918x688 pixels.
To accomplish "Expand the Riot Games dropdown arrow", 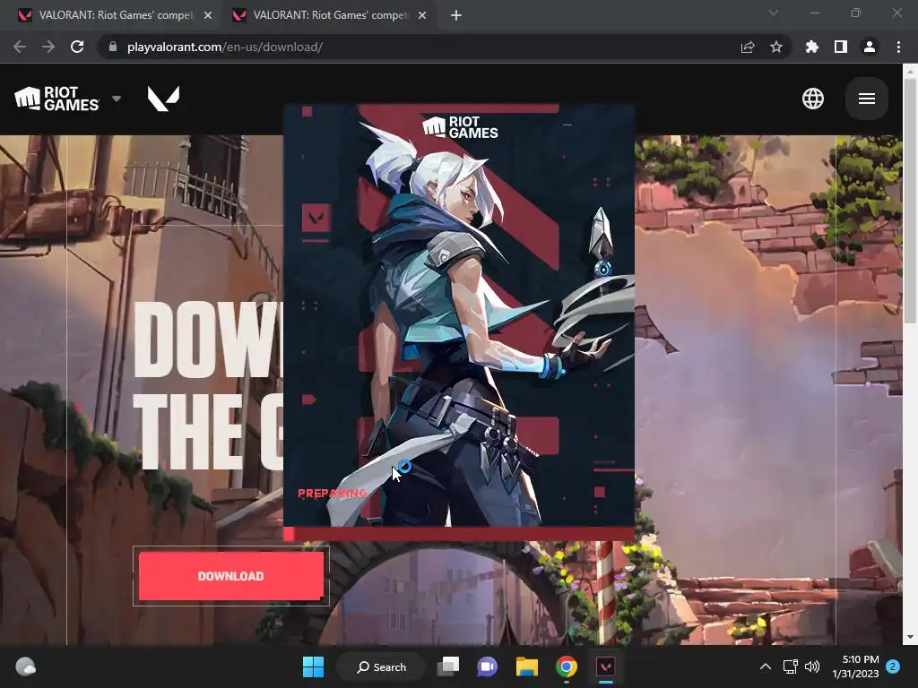I will (117, 99).
